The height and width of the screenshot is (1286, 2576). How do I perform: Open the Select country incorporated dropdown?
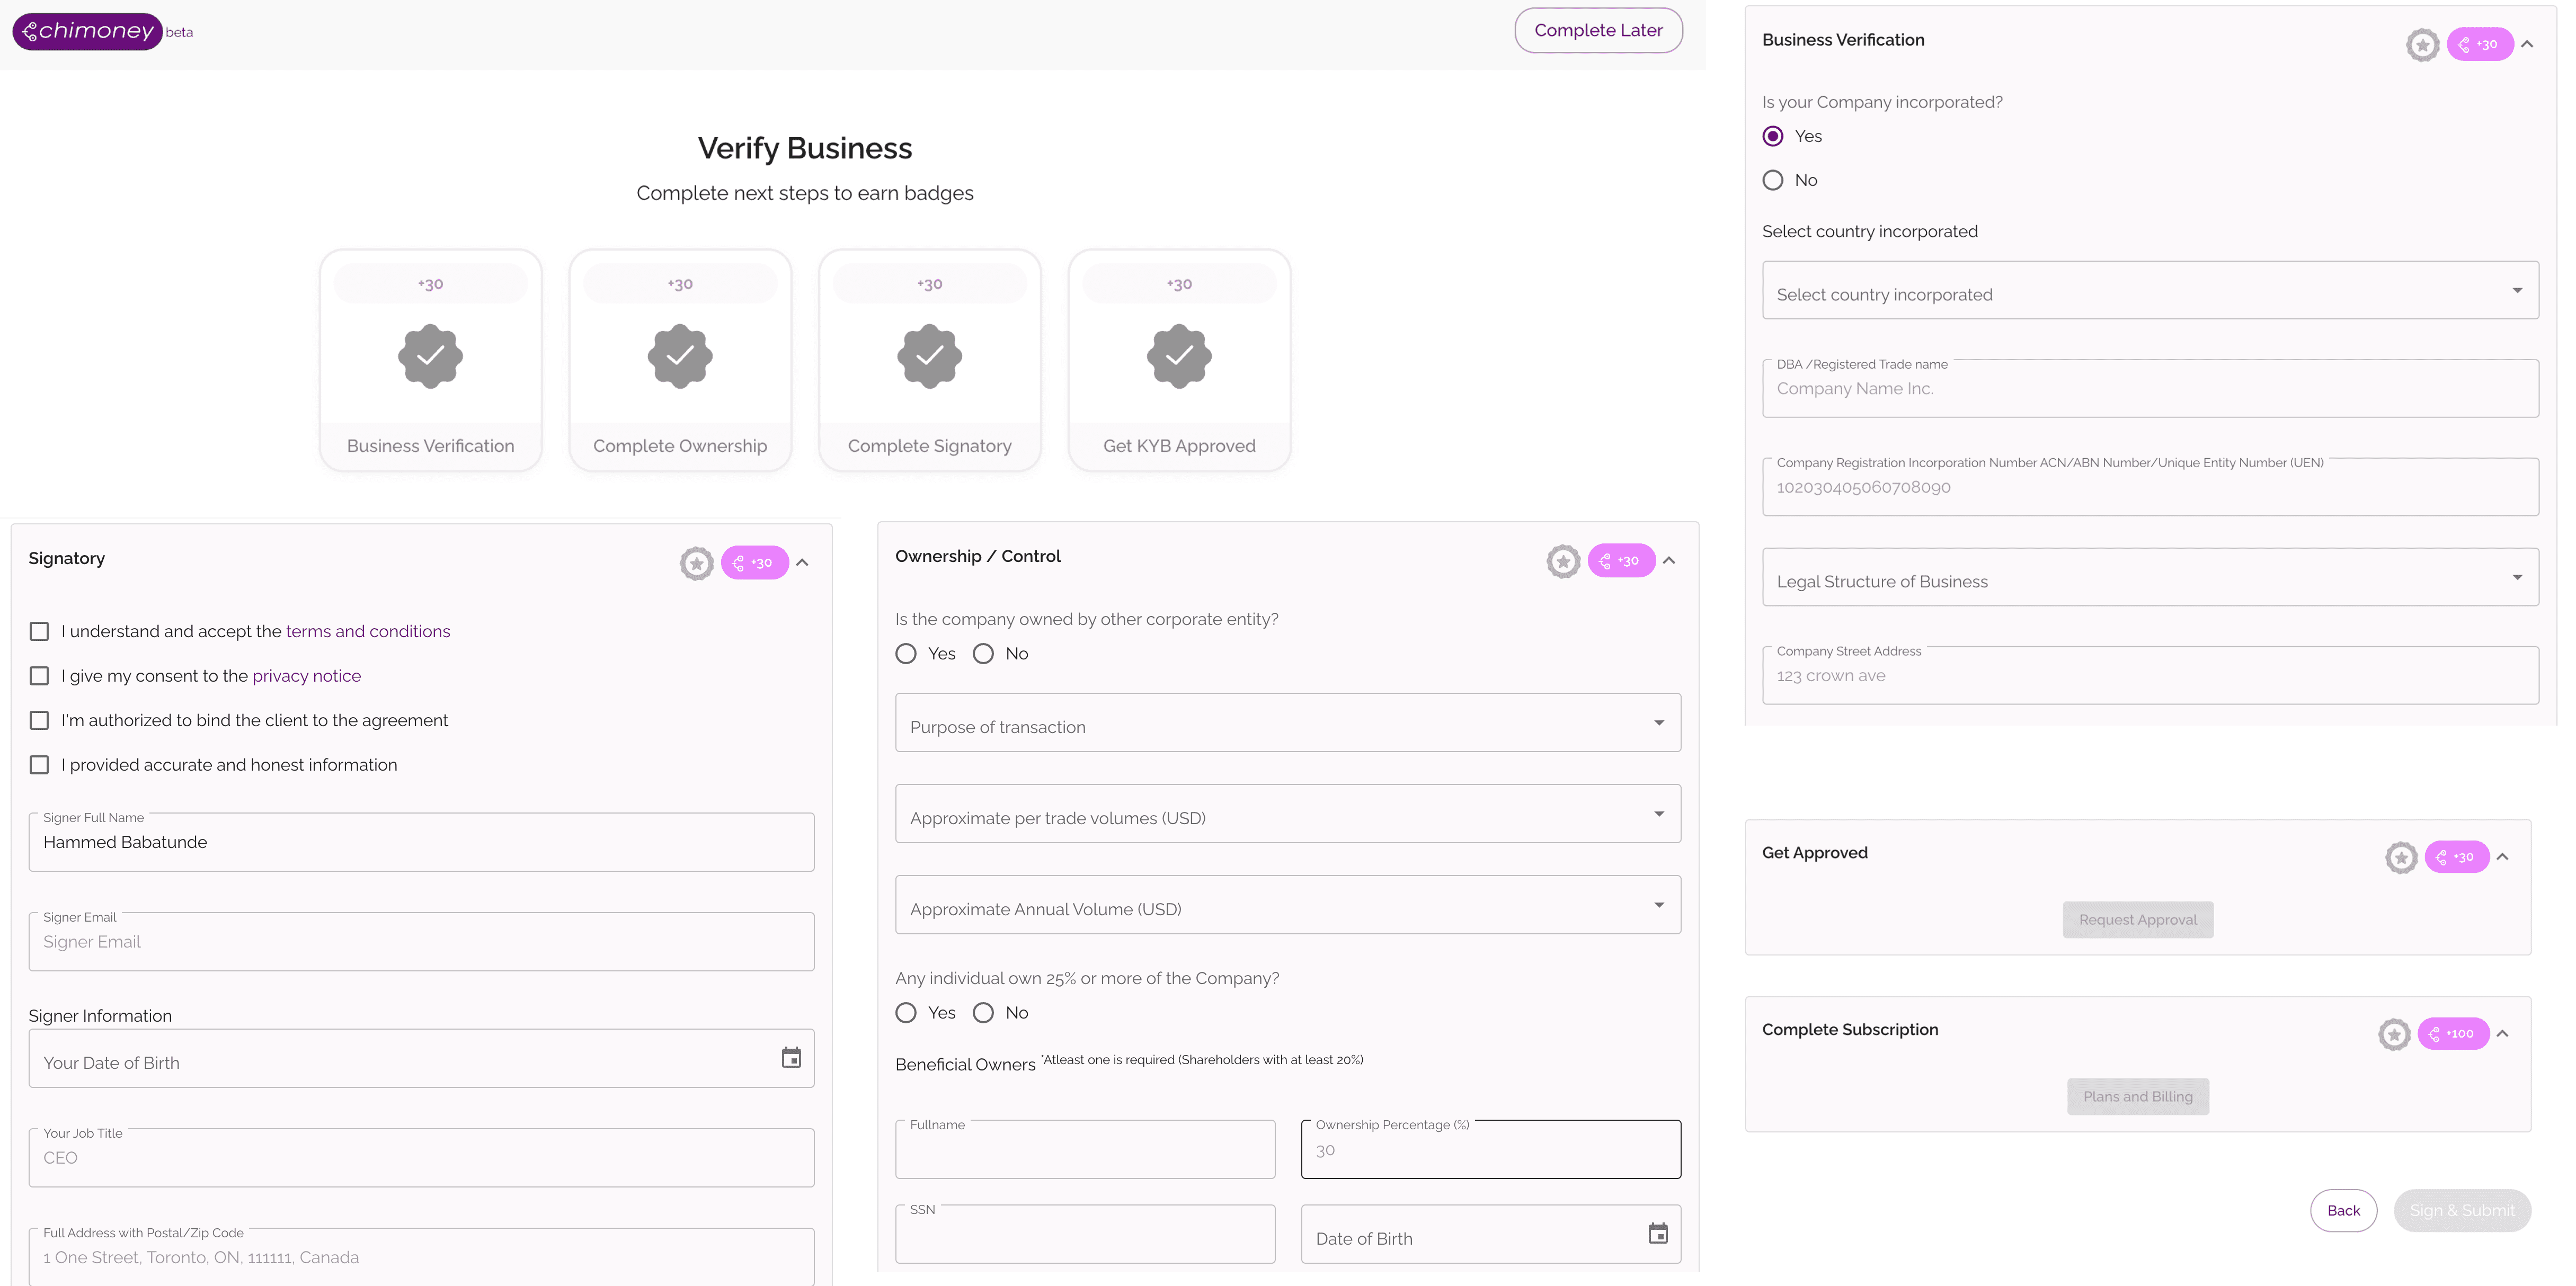point(2149,291)
